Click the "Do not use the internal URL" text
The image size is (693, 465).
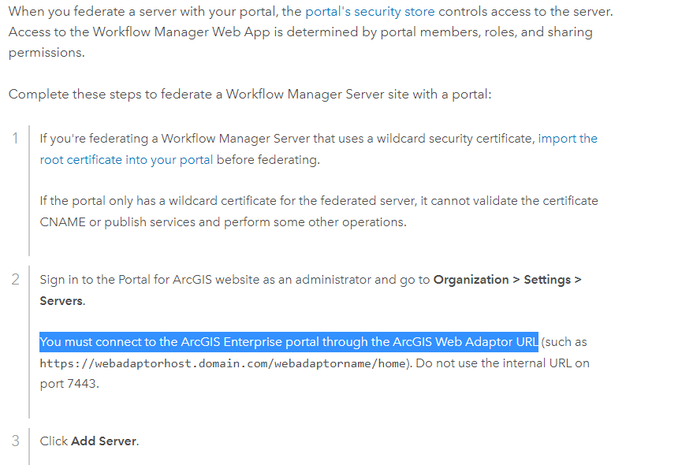505,363
